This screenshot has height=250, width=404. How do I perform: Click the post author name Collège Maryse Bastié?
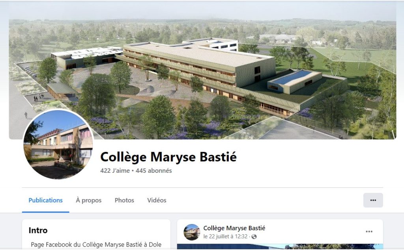click(x=234, y=228)
